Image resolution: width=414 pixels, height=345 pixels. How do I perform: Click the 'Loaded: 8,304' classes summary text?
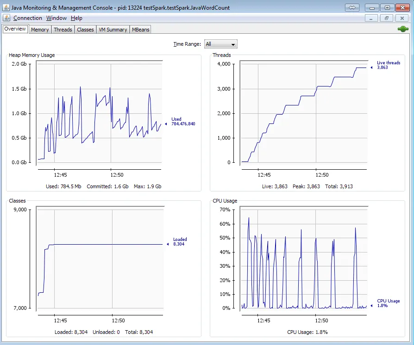[x=71, y=332]
